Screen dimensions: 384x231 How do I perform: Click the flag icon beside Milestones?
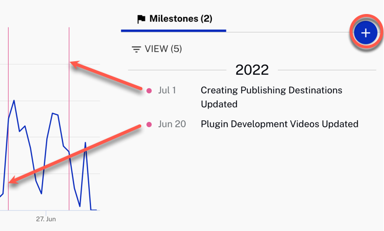click(141, 19)
